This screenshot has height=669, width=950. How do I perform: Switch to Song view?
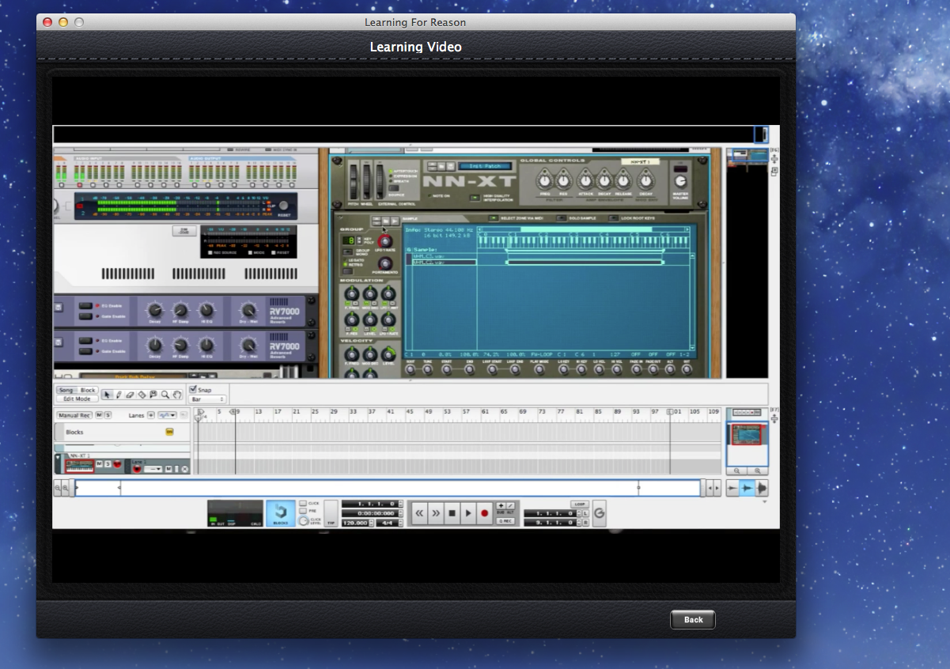tap(66, 390)
